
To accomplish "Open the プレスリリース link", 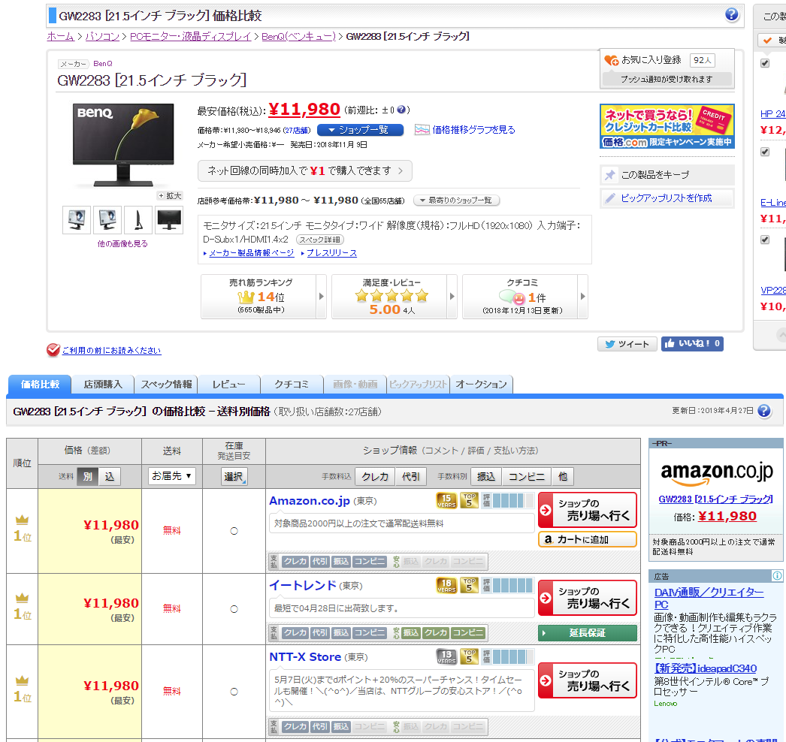I will click(332, 253).
